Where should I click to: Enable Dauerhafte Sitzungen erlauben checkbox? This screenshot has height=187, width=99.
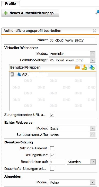click(52, 169)
